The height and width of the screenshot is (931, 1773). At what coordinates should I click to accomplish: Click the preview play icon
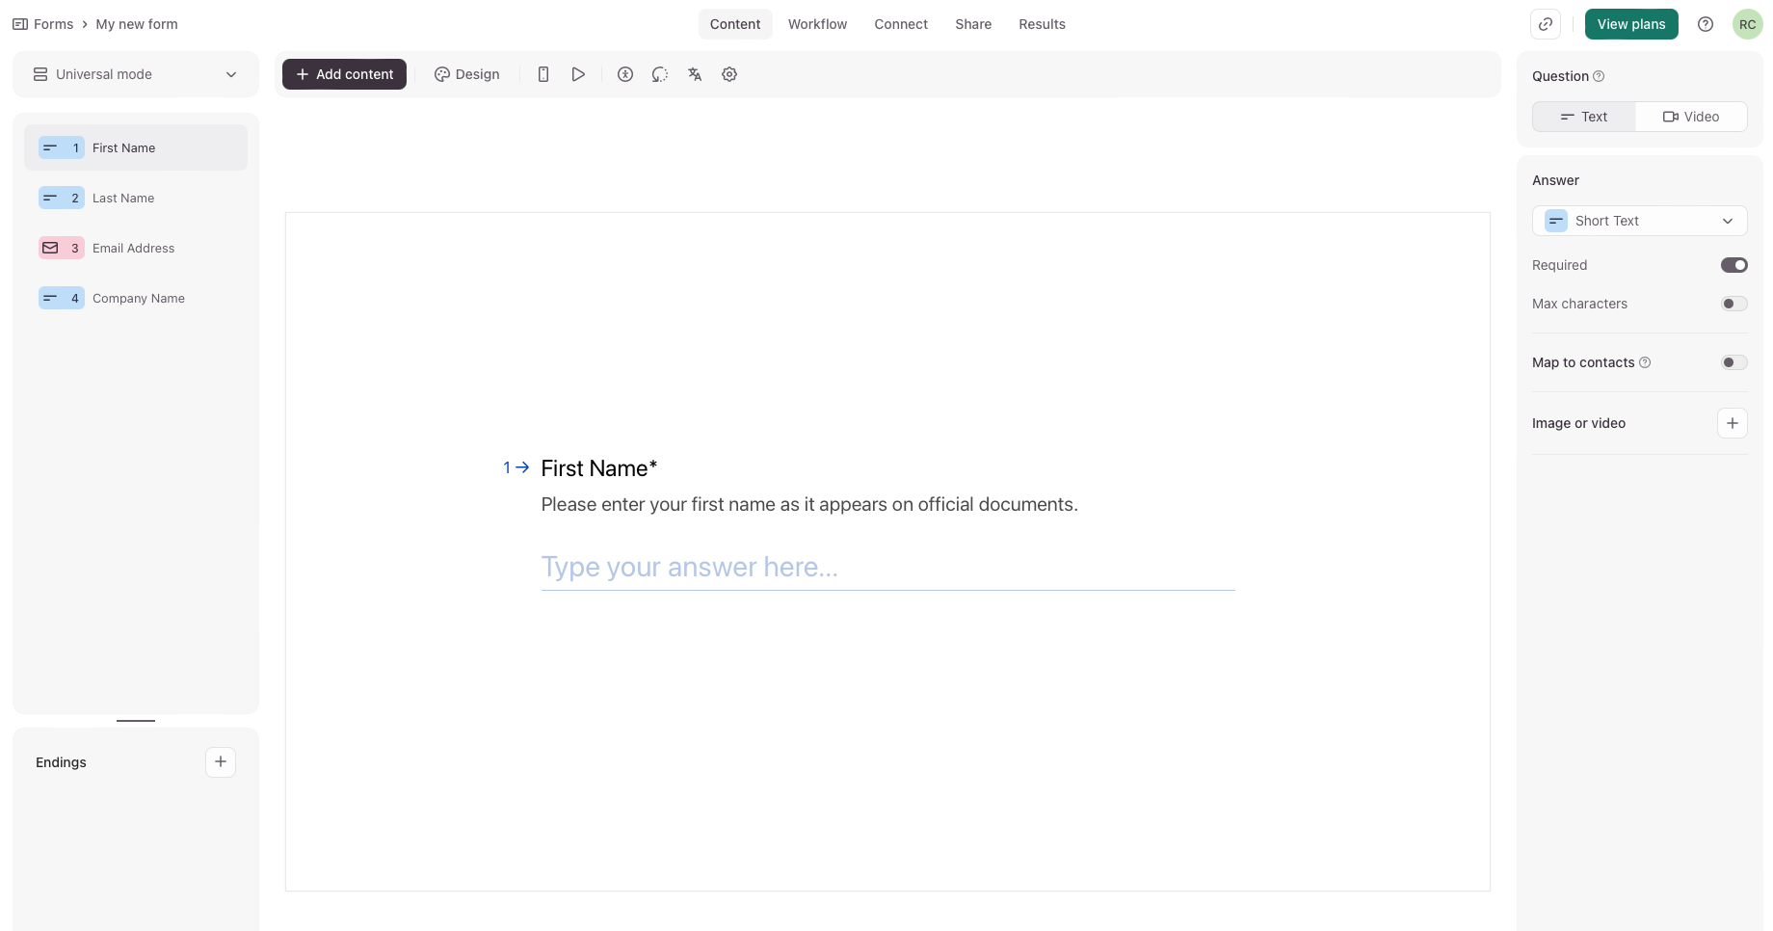pos(578,73)
